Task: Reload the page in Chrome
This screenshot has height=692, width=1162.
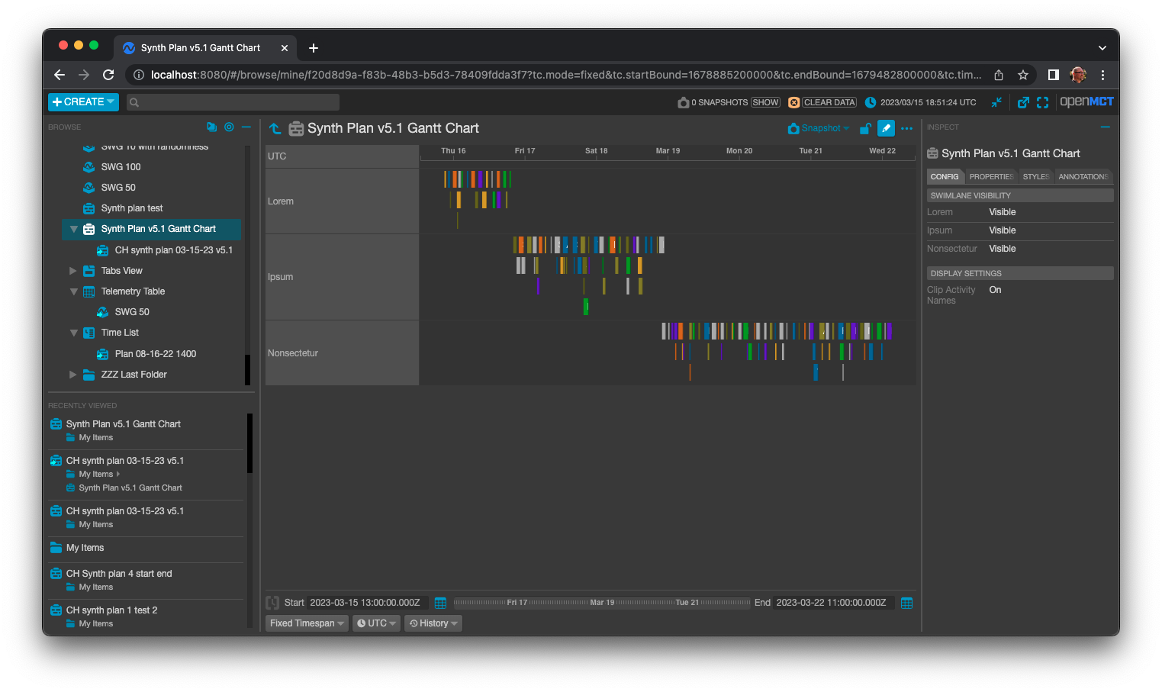Action: tap(108, 75)
